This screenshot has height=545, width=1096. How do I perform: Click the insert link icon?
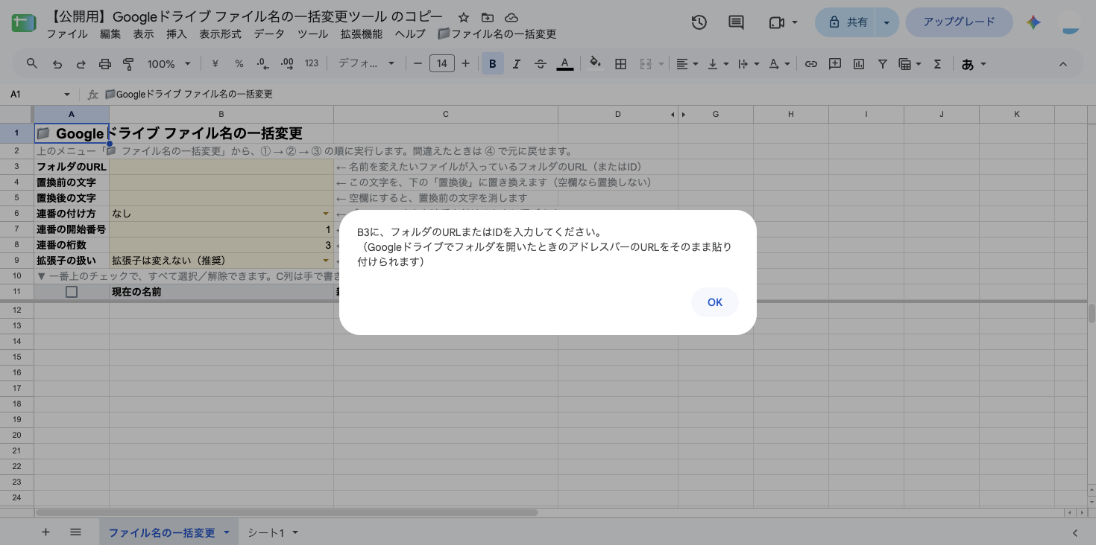pos(811,64)
